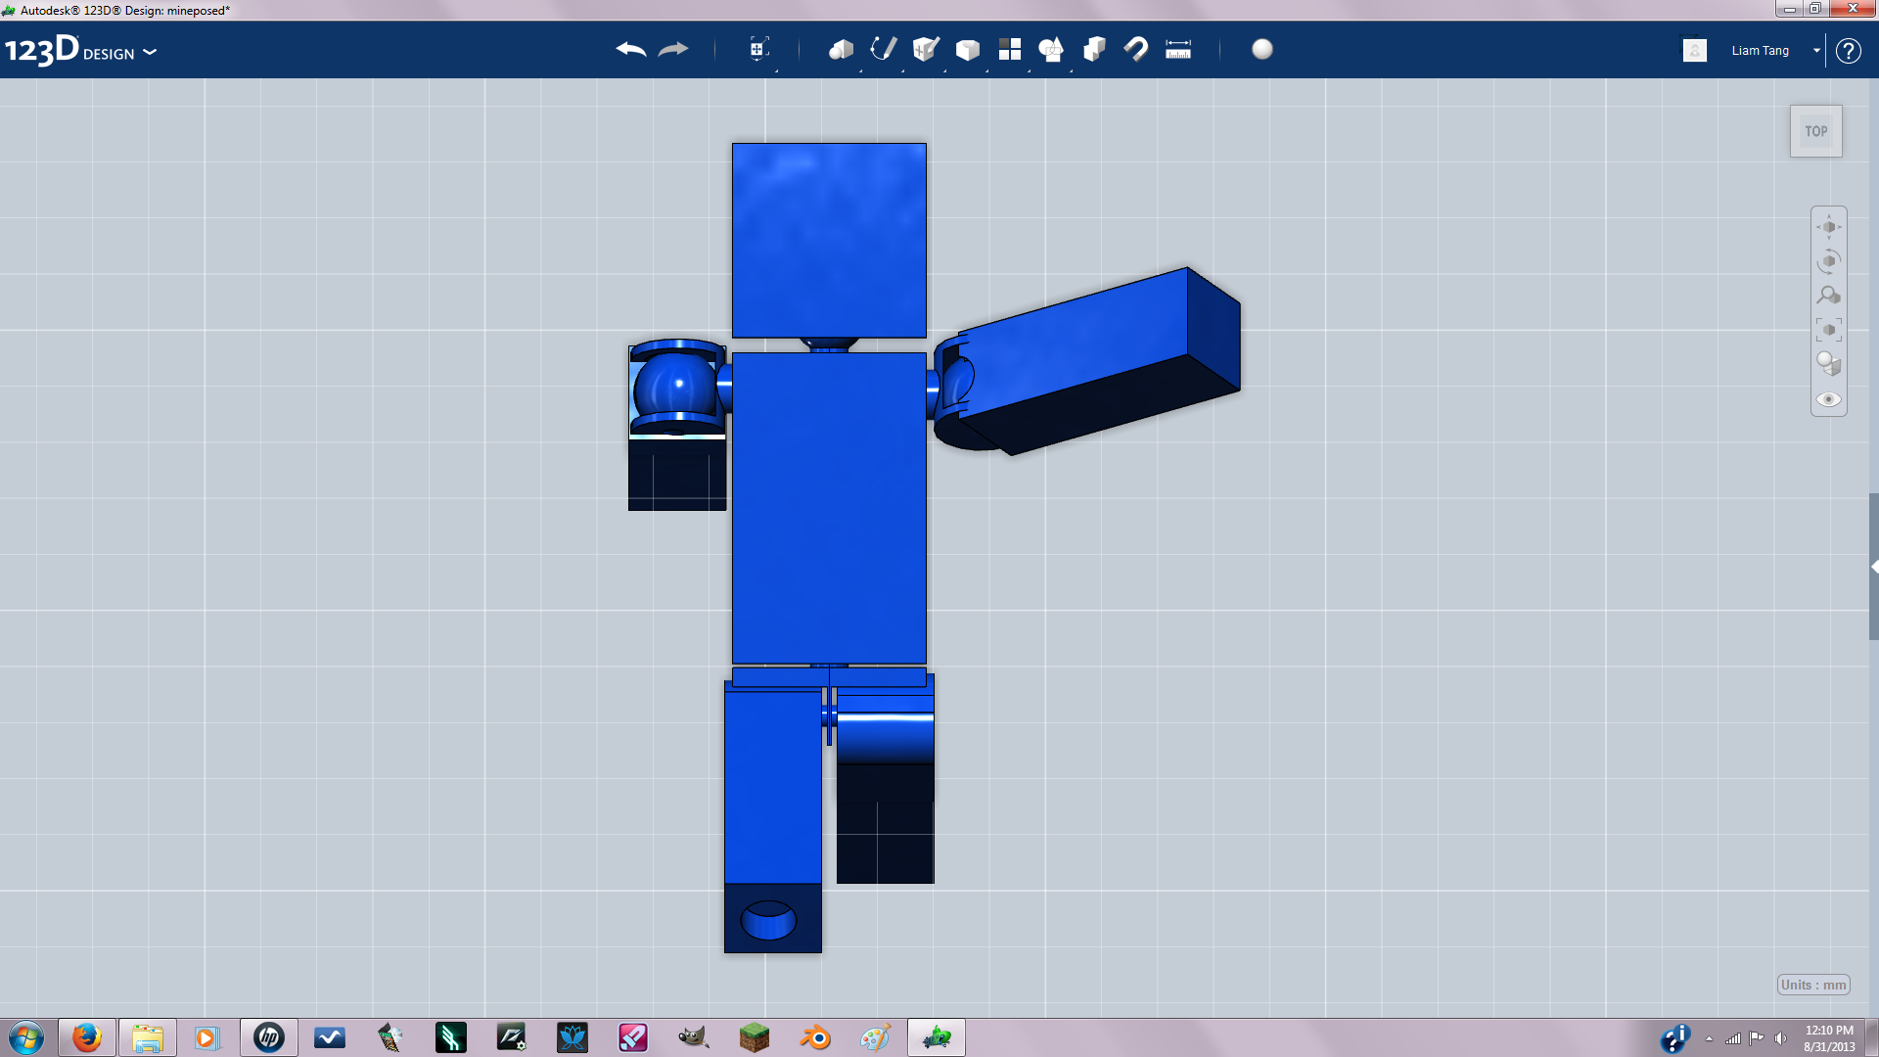Expand the Liam Tang account dropdown

[1816, 50]
